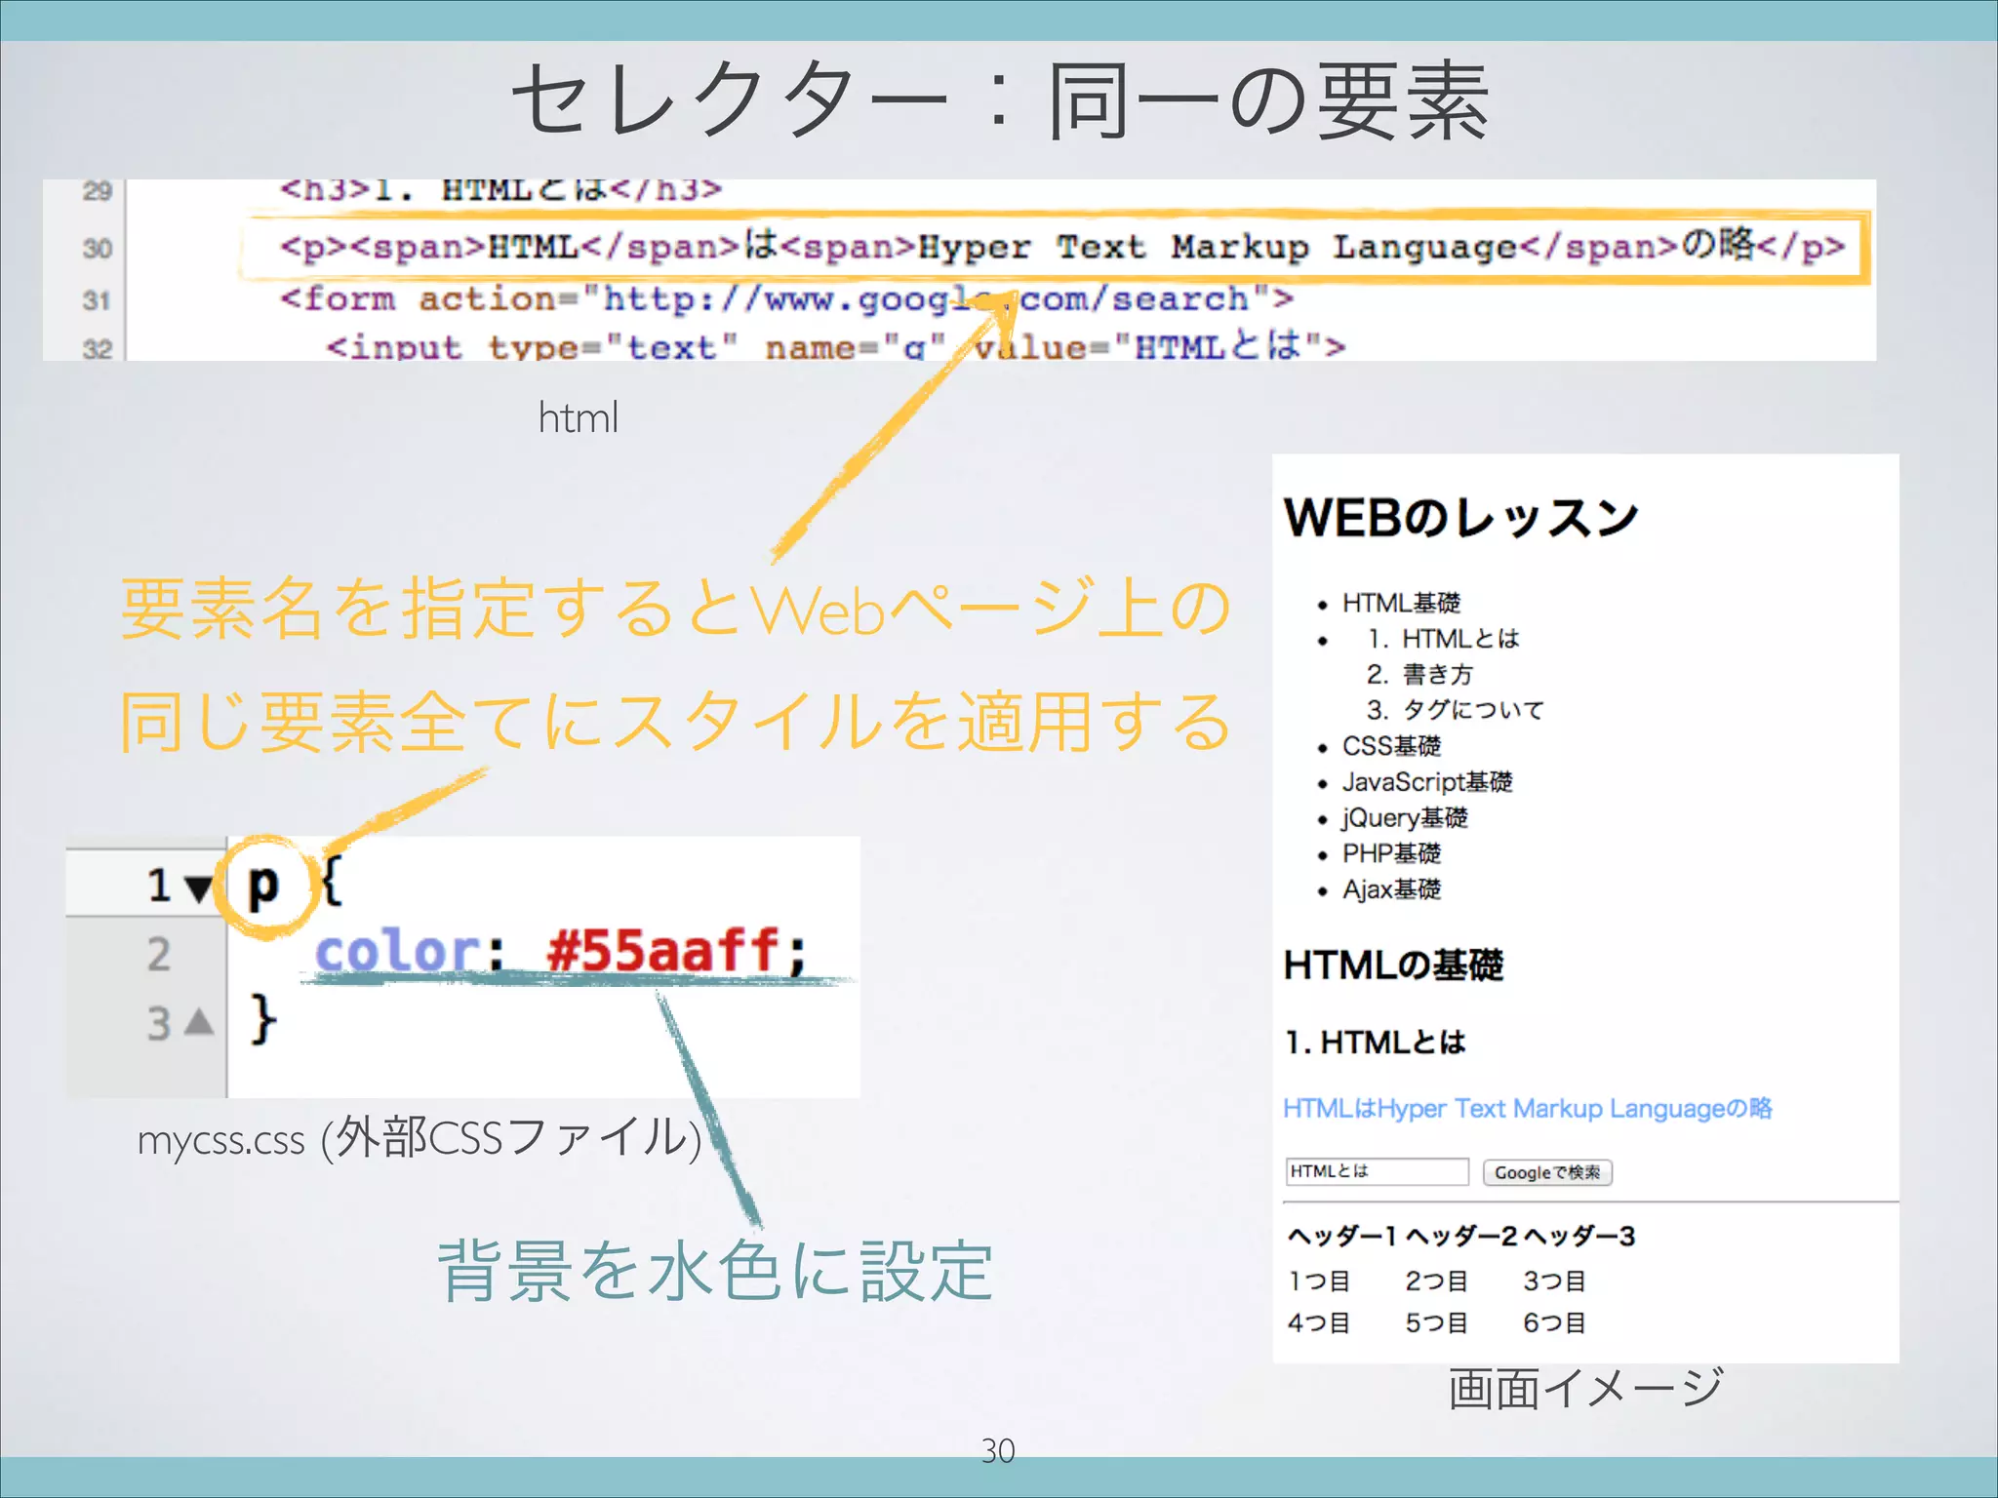Click table cell 2つ目
The width and height of the screenshot is (1998, 1498).
click(x=1436, y=1281)
